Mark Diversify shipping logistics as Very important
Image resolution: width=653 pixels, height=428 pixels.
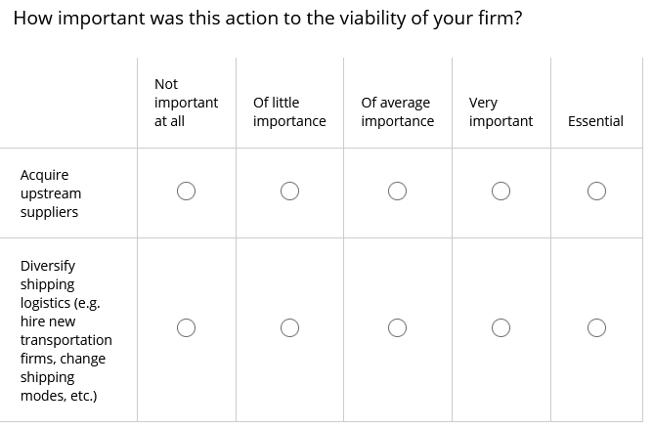501,327
